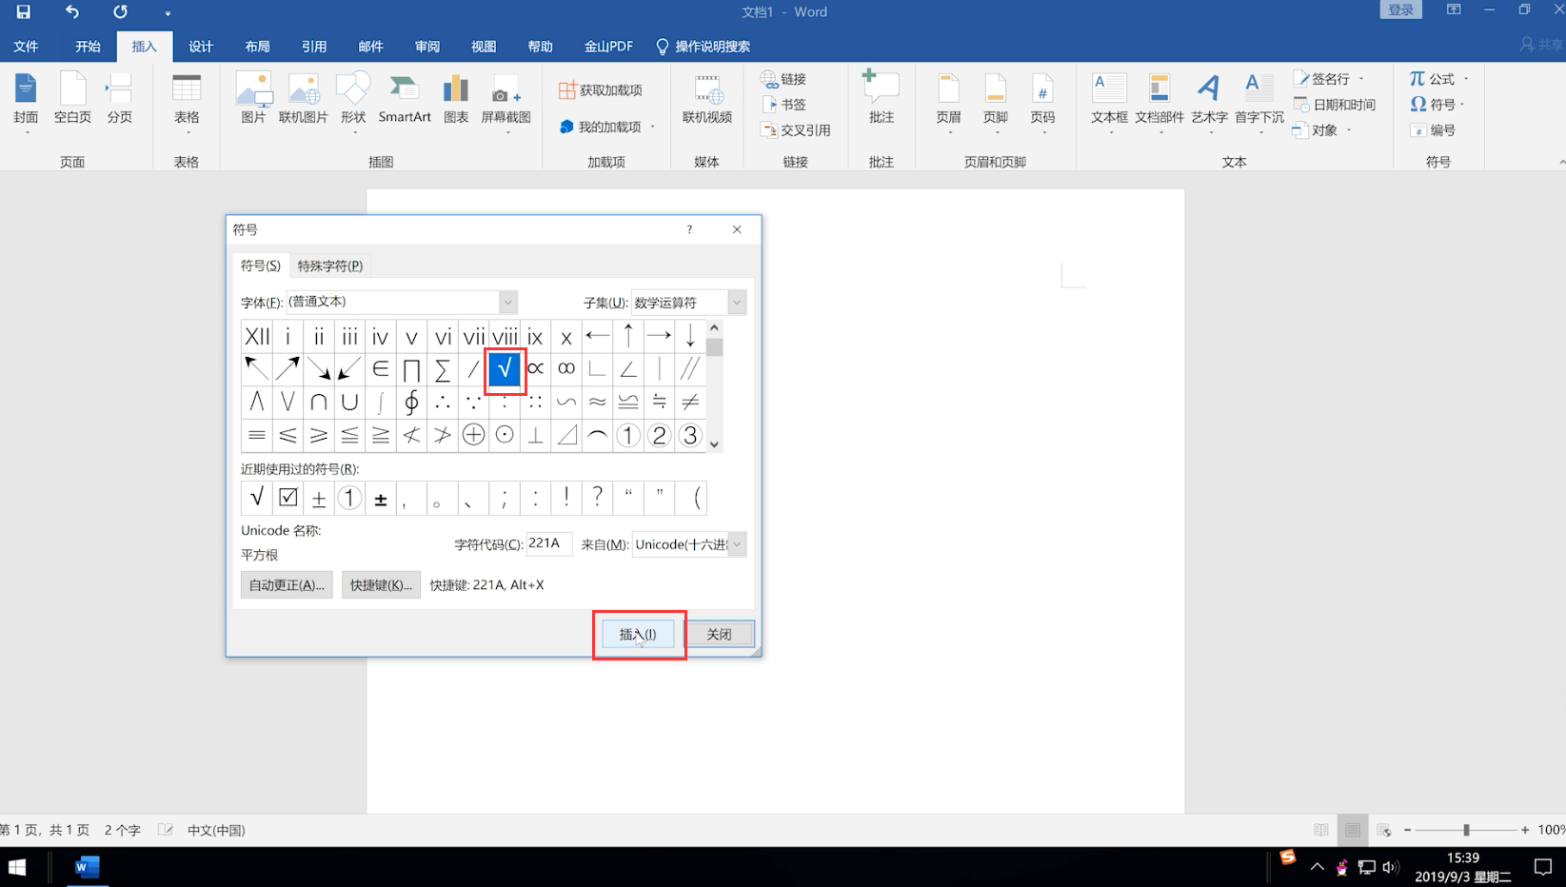Open the Customize Quick Access Toolbar arrow

[x=168, y=13]
